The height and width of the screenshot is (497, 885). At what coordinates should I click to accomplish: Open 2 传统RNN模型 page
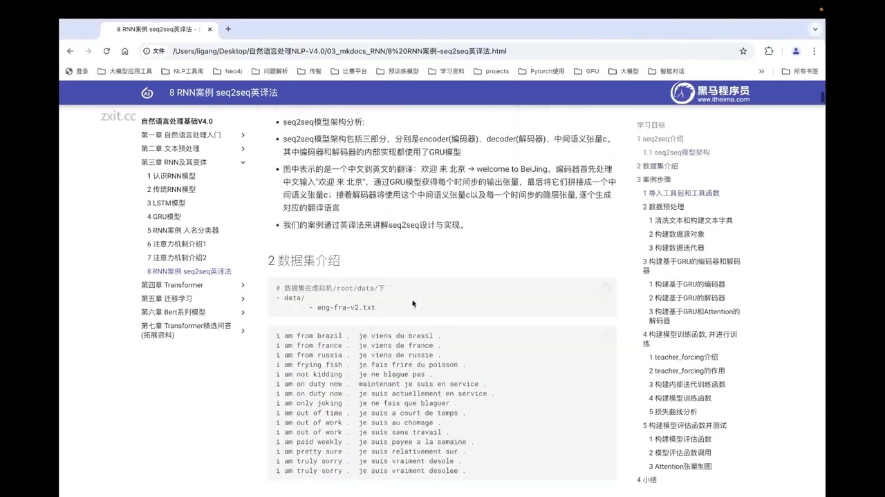171,189
